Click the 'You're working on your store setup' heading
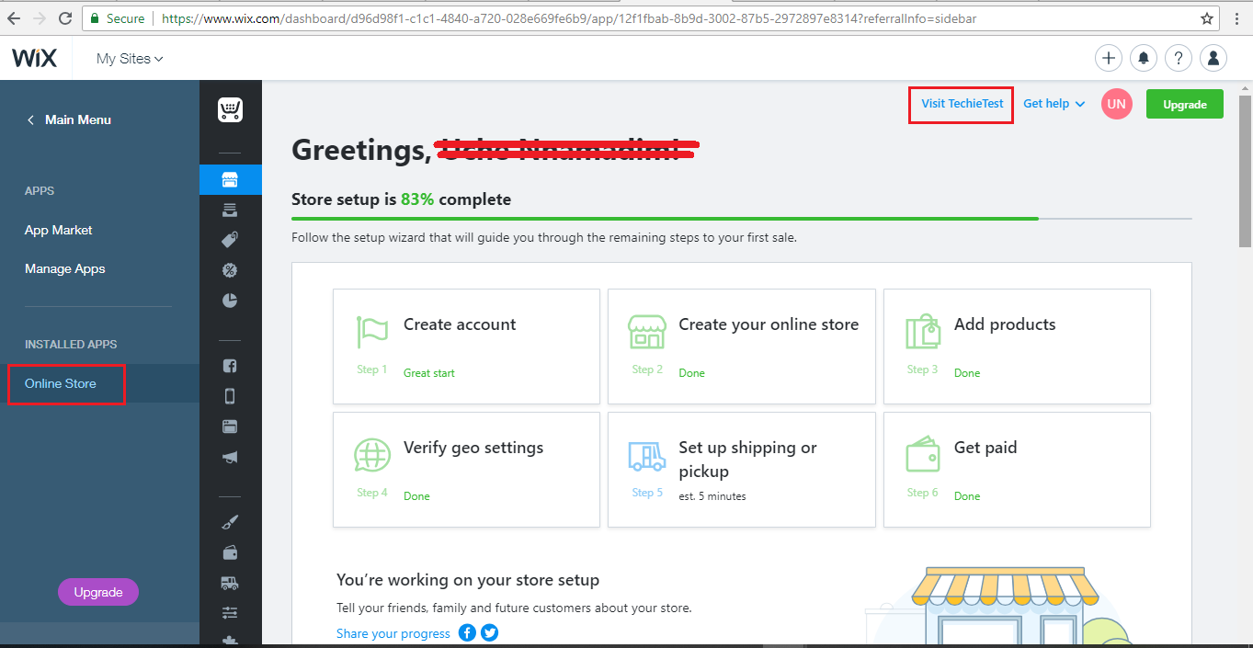 [x=468, y=580]
